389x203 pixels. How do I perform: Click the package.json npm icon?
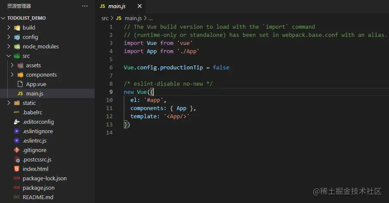[17, 188]
